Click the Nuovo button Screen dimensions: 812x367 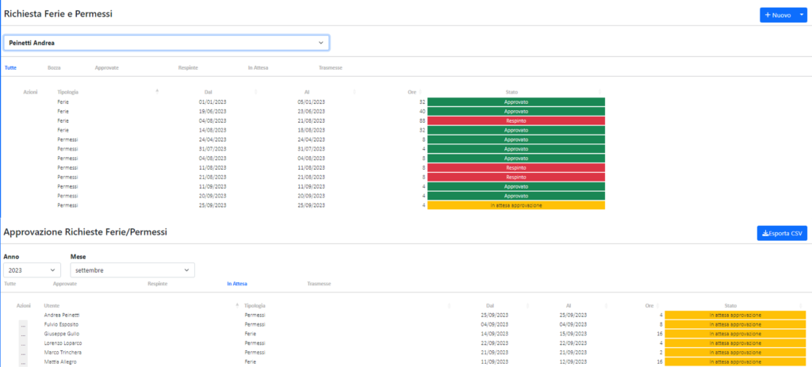pyautogui.click(x=777, y=15)
